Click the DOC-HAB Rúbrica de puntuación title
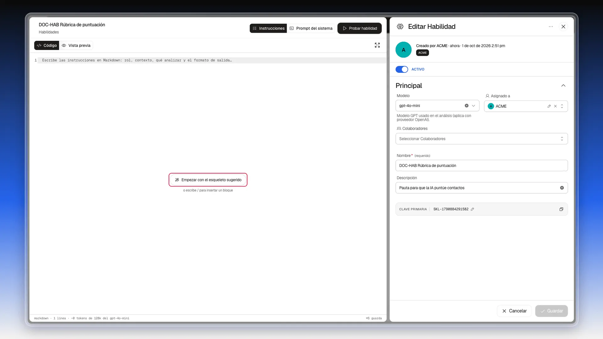 (x=72, y=24)
